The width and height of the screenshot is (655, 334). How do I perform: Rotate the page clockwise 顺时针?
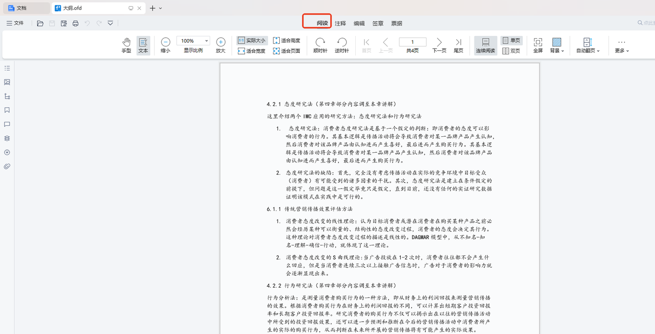[x=320, y=45]
